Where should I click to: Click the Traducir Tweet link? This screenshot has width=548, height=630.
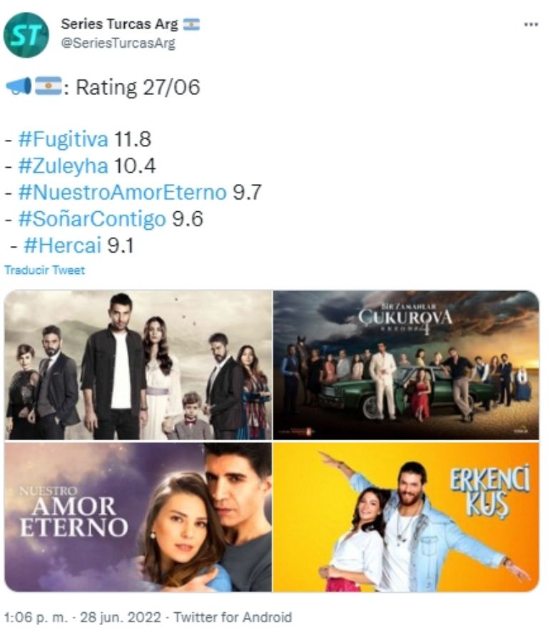coord(44,270)
